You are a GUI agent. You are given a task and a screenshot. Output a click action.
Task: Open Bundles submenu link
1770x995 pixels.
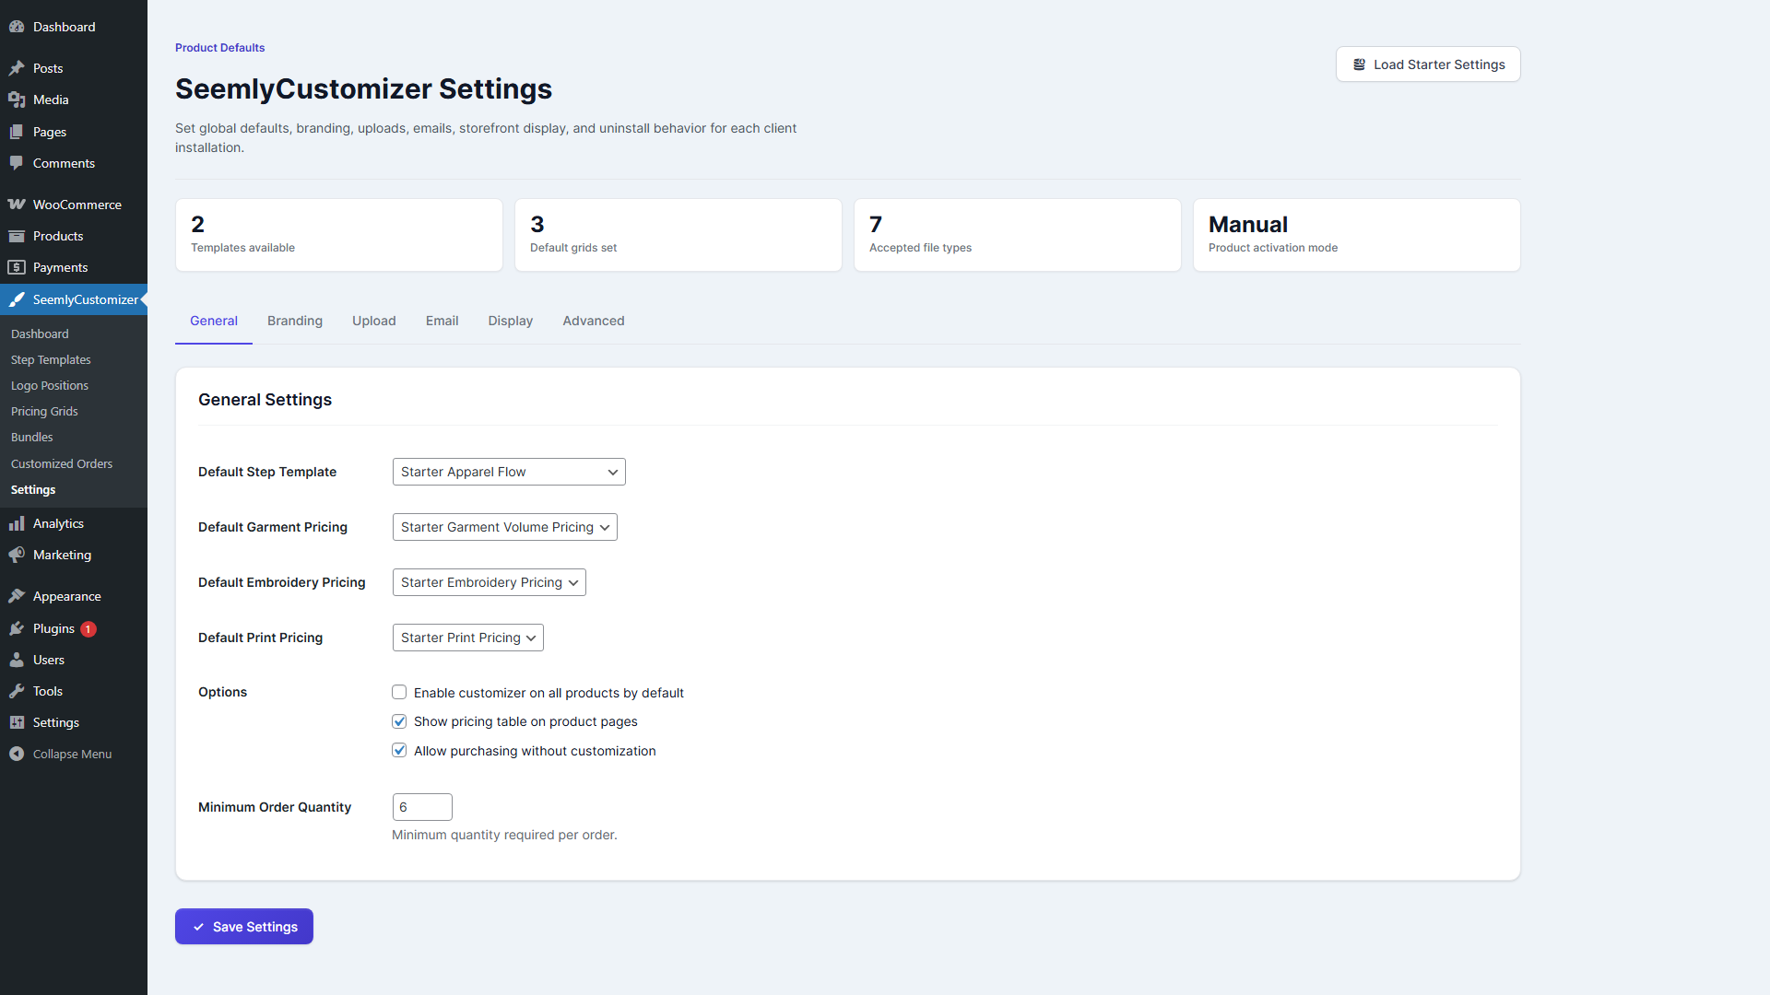pos(32,437)
